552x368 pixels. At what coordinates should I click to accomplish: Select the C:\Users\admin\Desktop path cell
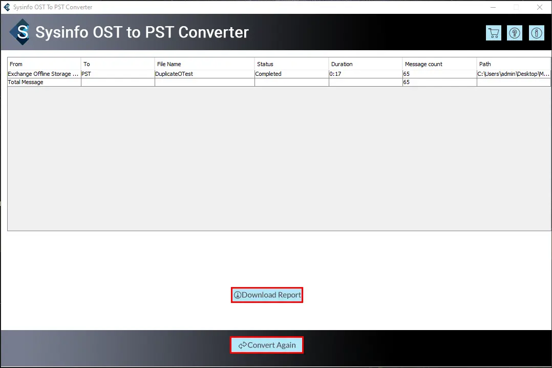point(514,74)
